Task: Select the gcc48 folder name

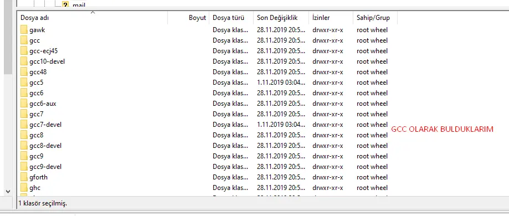Action: point(38,72)
